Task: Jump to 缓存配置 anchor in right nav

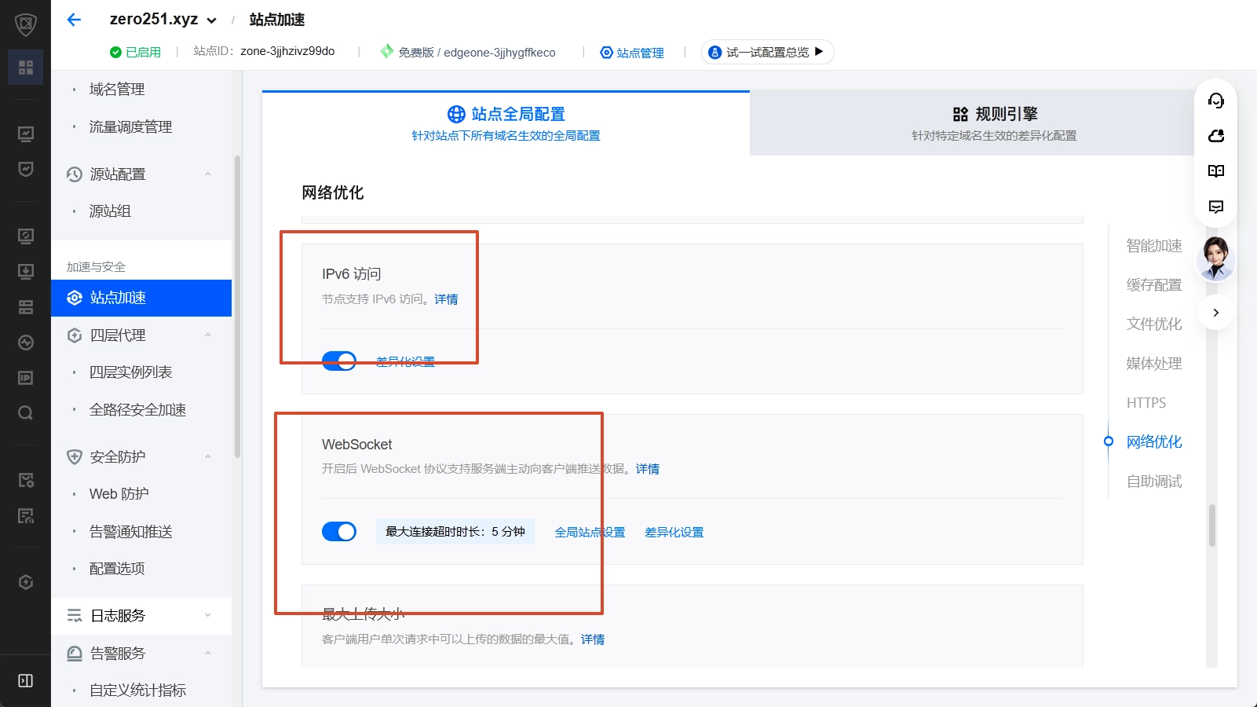Action: point(1154,285)
